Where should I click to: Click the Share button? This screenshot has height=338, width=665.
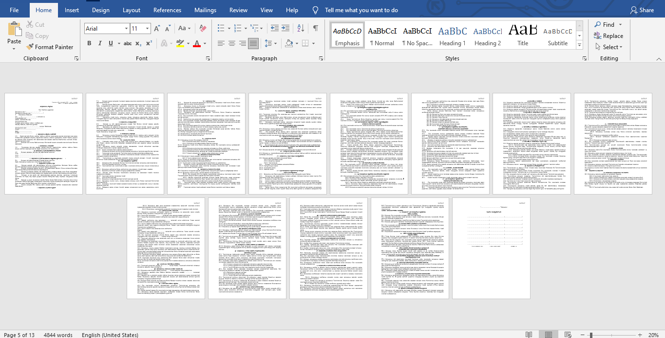[642, 10]
